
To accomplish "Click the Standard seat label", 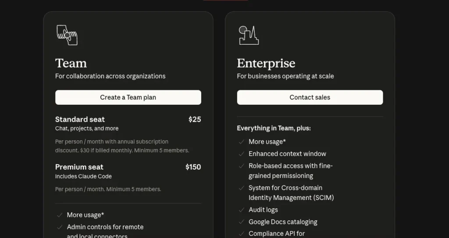I will coord(80,119).
